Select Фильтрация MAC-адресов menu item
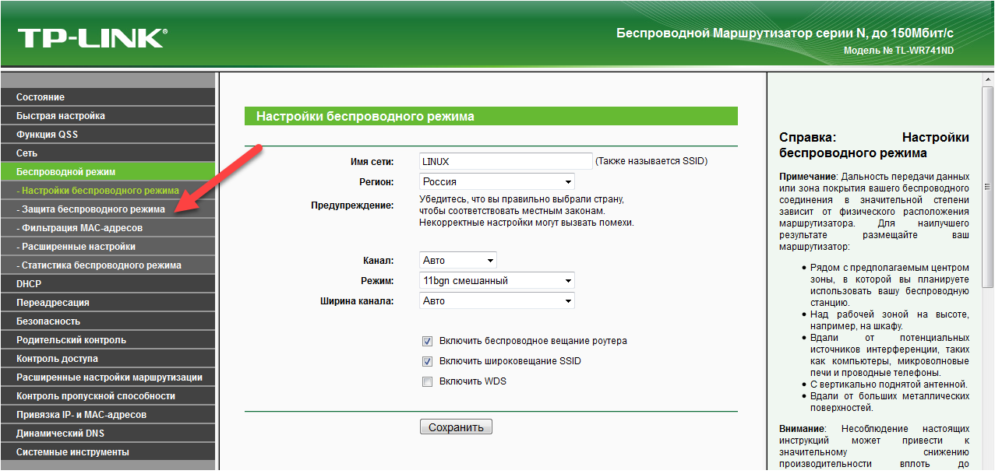Screen dimensions: 995x474 click(x=81, y=228)
